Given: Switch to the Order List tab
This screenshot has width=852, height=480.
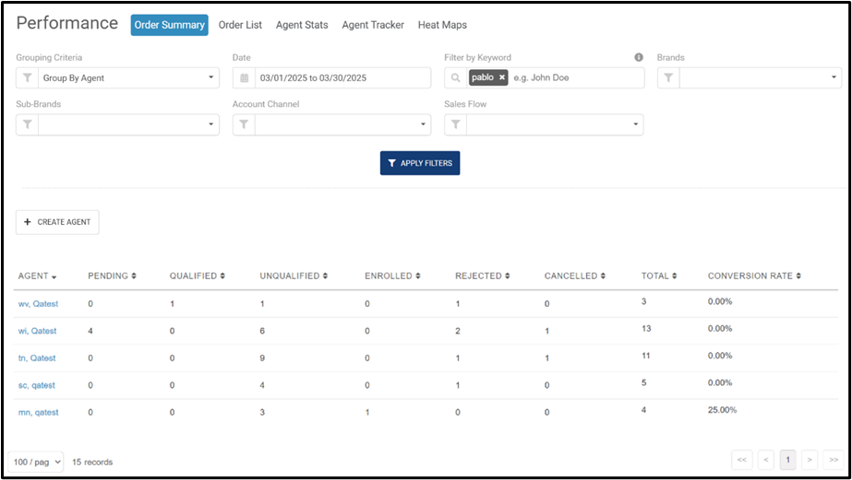Looking at the screenshot, I should [x=240, y=25].
